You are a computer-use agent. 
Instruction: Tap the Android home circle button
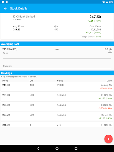57,148
